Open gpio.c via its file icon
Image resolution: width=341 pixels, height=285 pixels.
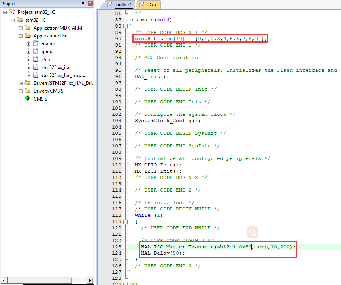(36, 52)
